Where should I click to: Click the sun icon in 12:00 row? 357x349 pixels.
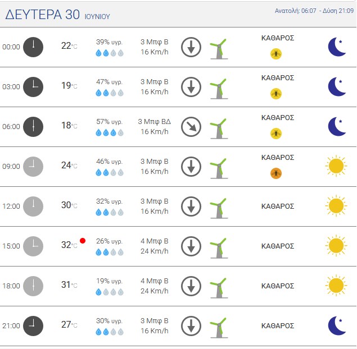pyautogui.click(x=336, y=206)
